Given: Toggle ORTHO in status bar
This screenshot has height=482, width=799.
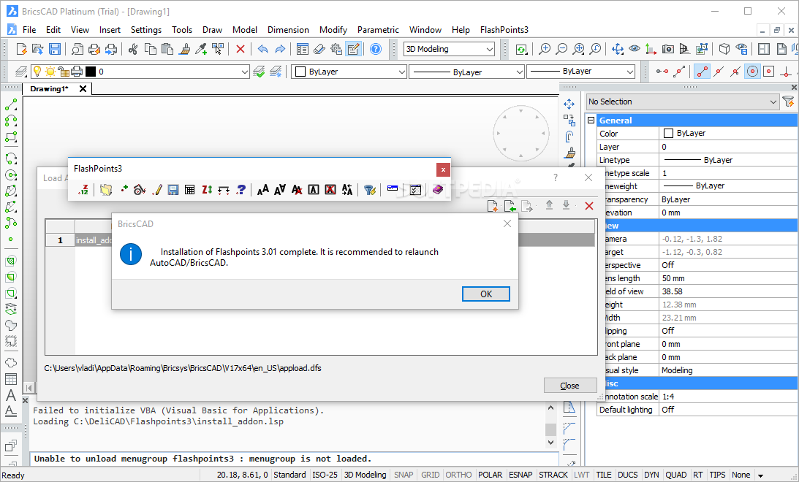Looking at the screenshot, I should [x=458, y=475].
